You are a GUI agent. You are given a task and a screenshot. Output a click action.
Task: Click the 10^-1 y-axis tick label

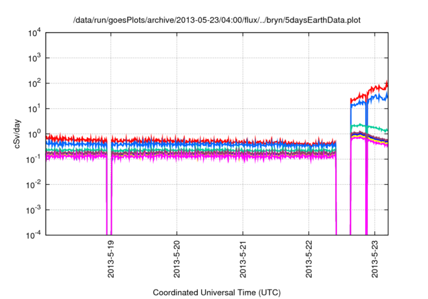click(x=33, y=159)
